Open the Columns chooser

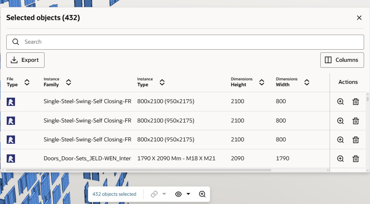tap(342, 60)
